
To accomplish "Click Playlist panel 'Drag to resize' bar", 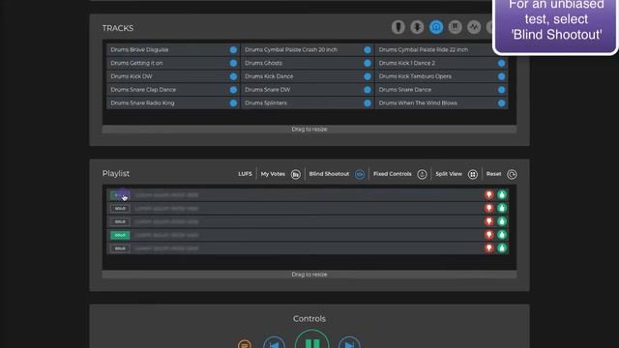I will point(309,275).
